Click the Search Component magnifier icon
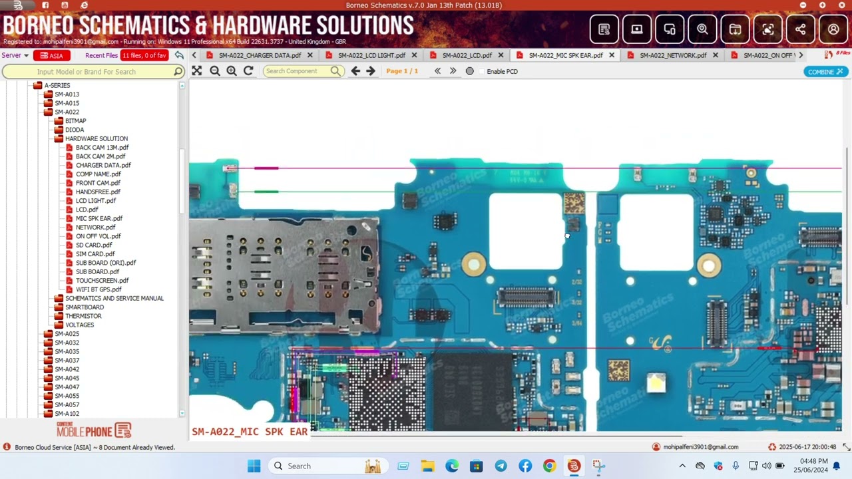 pyautogui.click(x=335, y=71)
